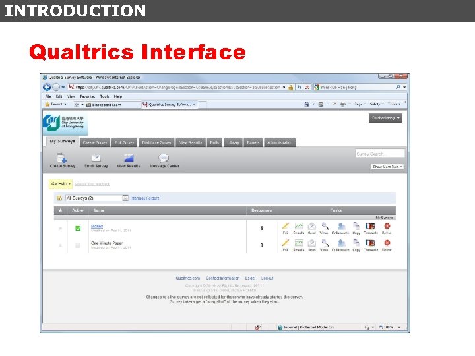Image resolution: width=475 pixels, height=356 pixels.
Task: Click Translate icon for One Minute Paper
Action: click(x=371, y=243)
